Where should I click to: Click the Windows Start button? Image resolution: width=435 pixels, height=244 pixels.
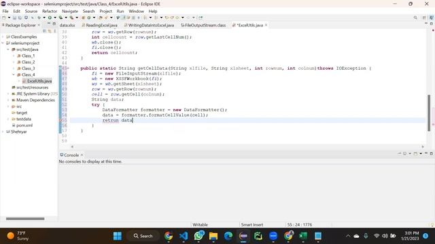pyautogui.click(x=118, y=236)
